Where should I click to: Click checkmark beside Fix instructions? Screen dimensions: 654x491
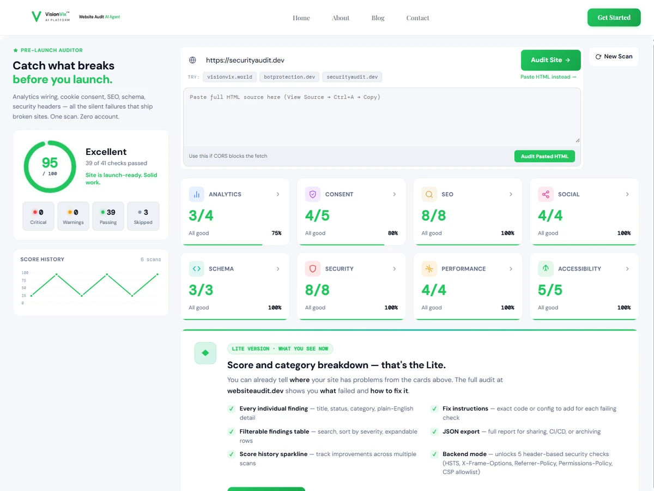tap(434, 409)
